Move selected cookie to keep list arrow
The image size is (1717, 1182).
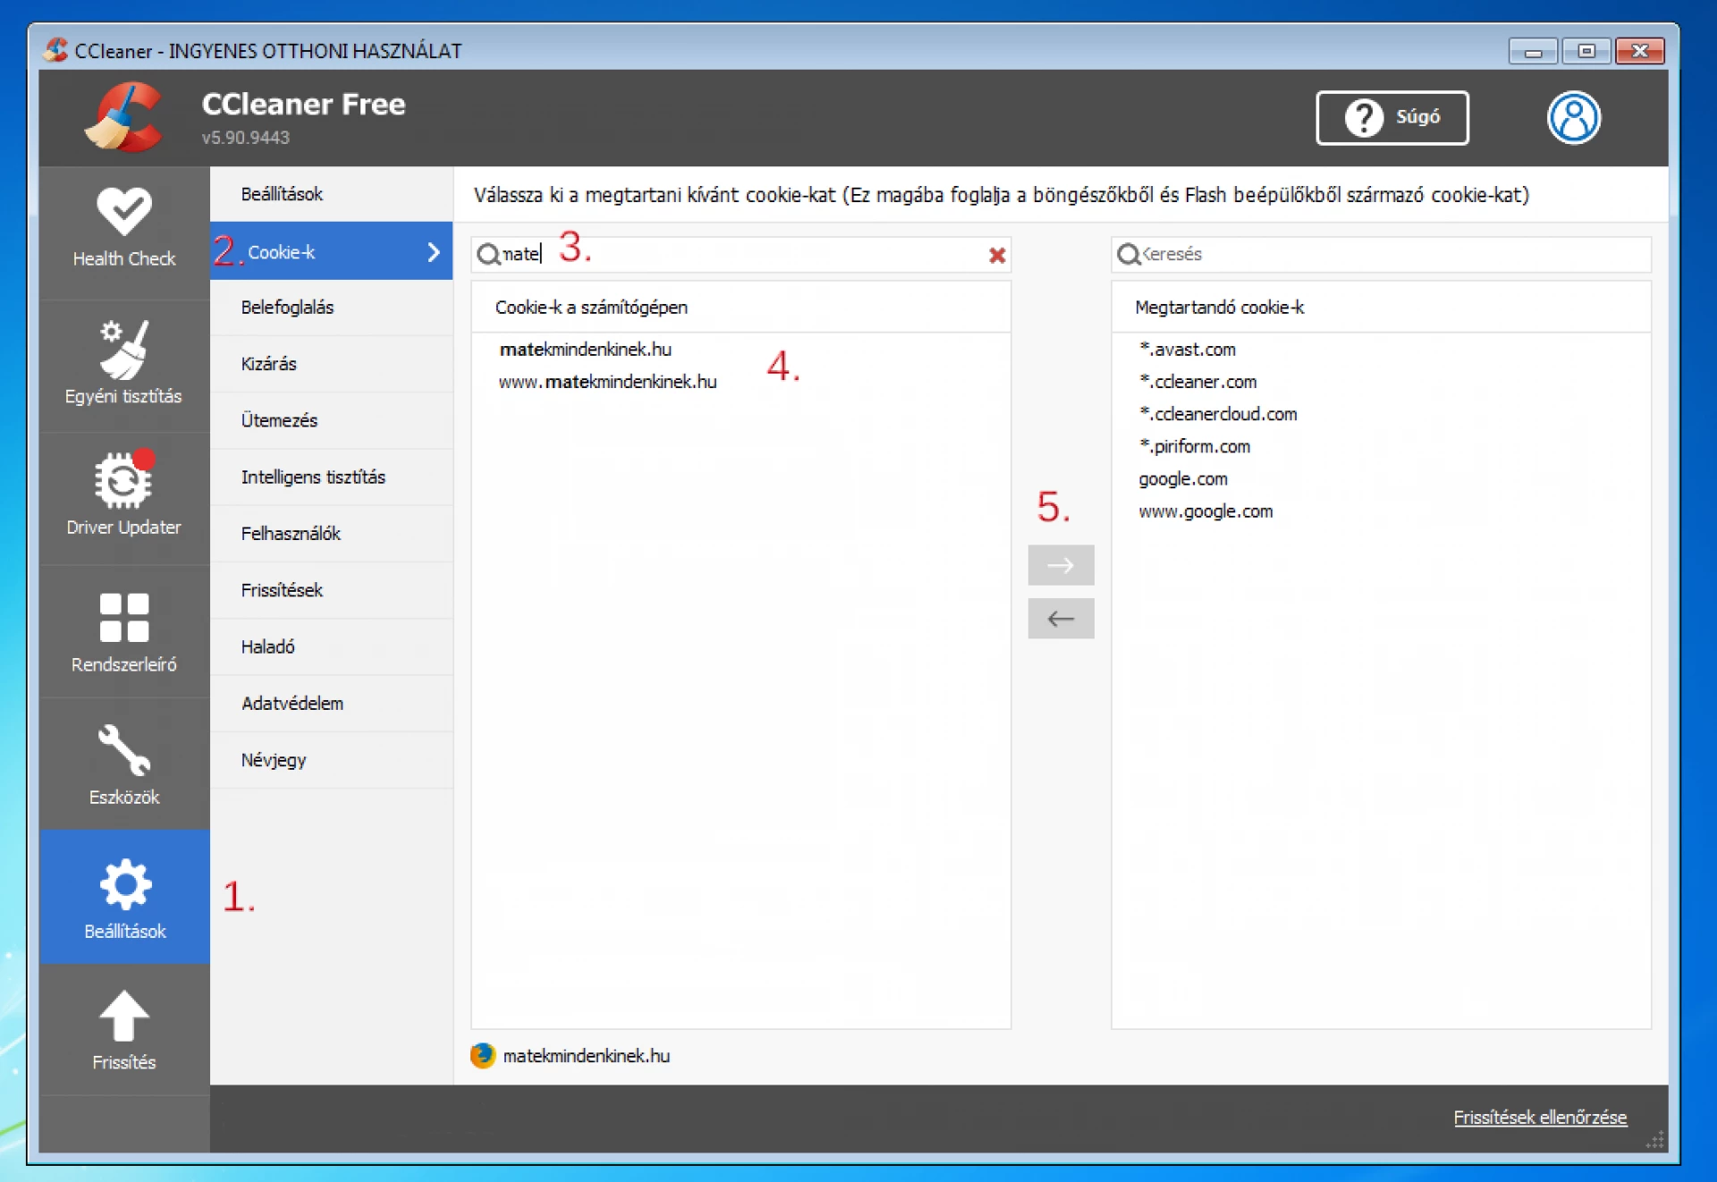point(1061,565)
